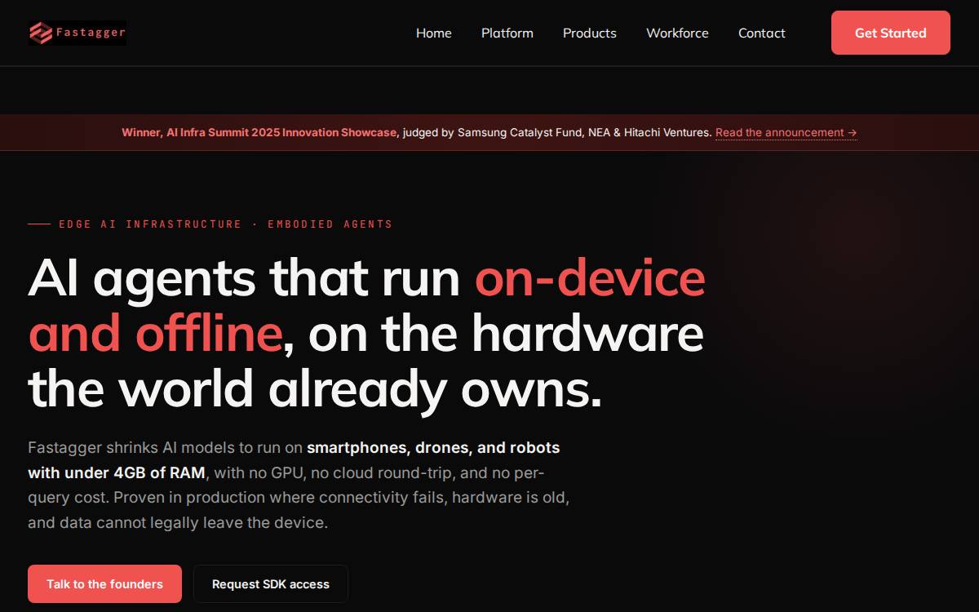
Task: Click 'and data cannot legally leave the device.' line
Action: 178,522
